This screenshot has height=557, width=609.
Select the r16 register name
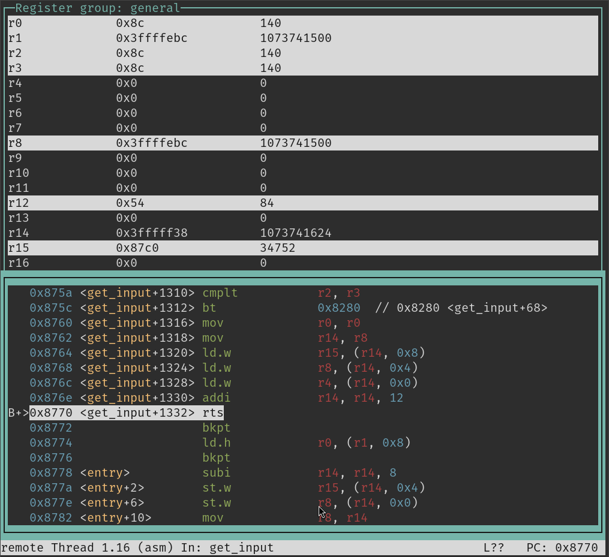19,263
